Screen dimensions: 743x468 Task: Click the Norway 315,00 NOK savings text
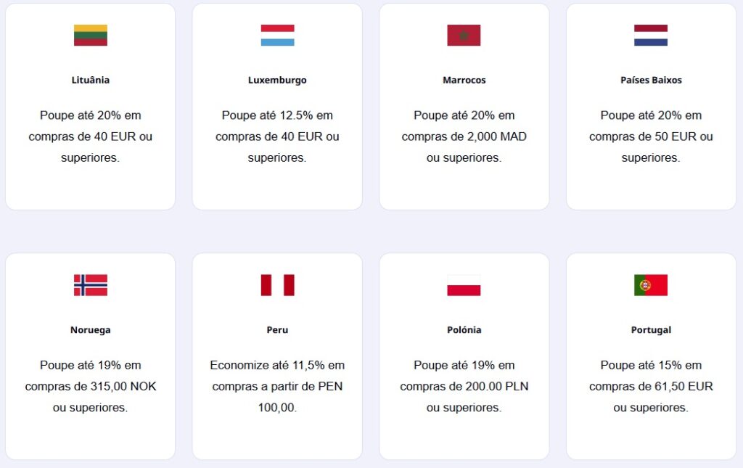tap(91, 386)
